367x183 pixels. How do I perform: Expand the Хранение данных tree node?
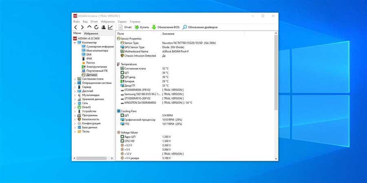[x=75, y=99]
